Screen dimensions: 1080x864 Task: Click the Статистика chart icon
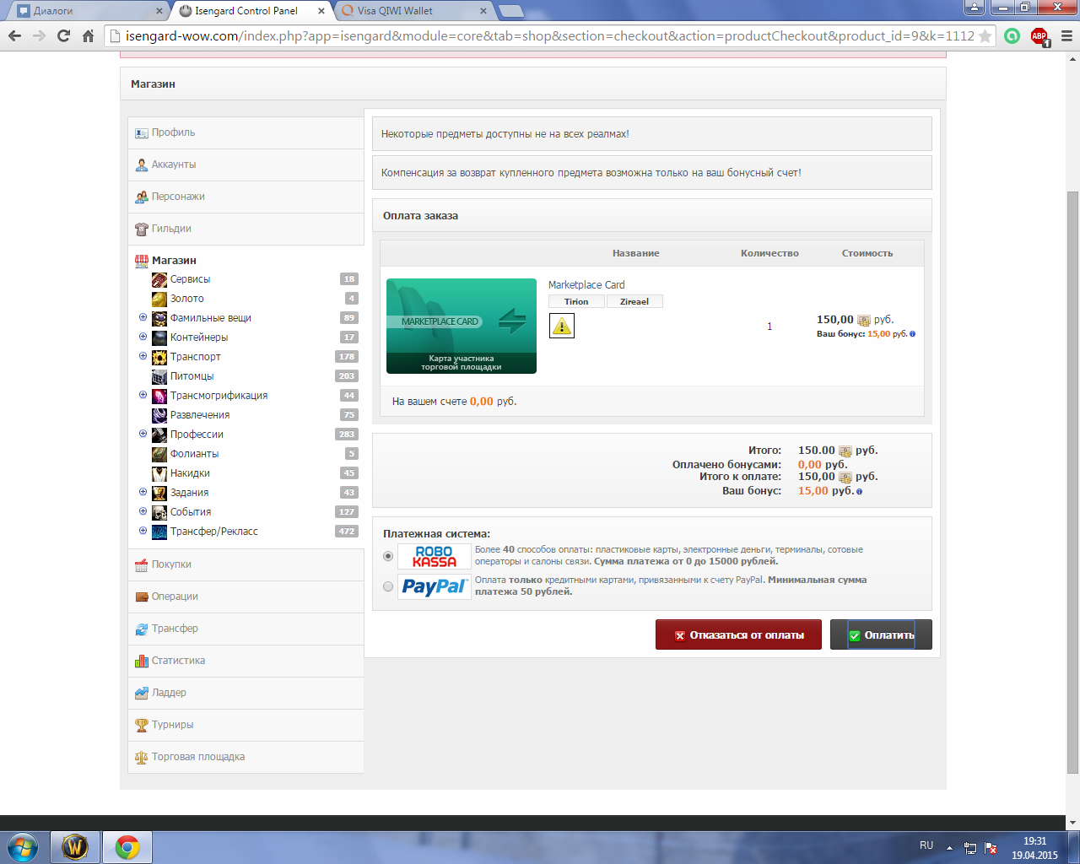point(142,661)
